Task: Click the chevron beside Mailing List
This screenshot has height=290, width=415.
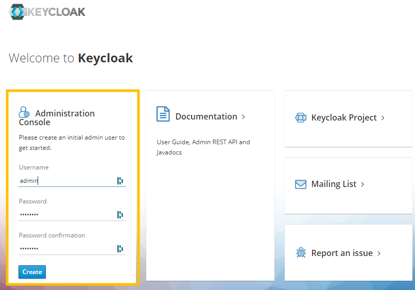Action: pyautogui.click(x=362, y=184)
